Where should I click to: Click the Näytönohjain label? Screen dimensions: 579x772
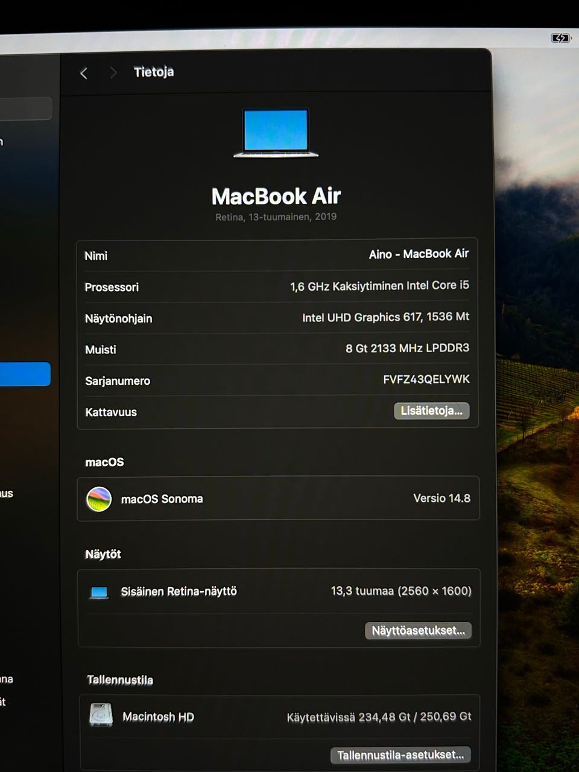(x=118, y=318)
